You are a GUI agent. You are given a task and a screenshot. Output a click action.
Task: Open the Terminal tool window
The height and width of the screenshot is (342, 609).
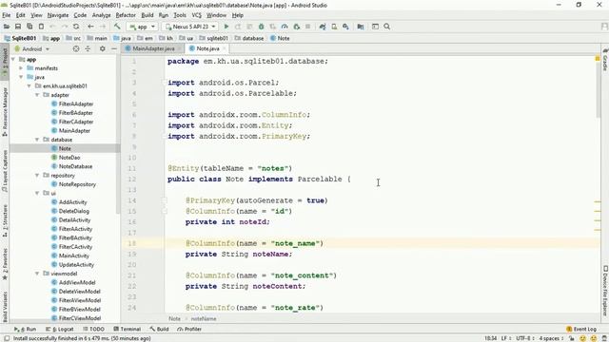click(x=127, y=329)
